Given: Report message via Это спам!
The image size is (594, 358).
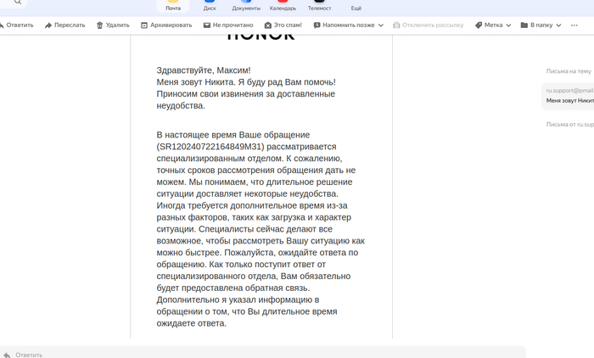Looking at the screenshot, I should point(283,25).
